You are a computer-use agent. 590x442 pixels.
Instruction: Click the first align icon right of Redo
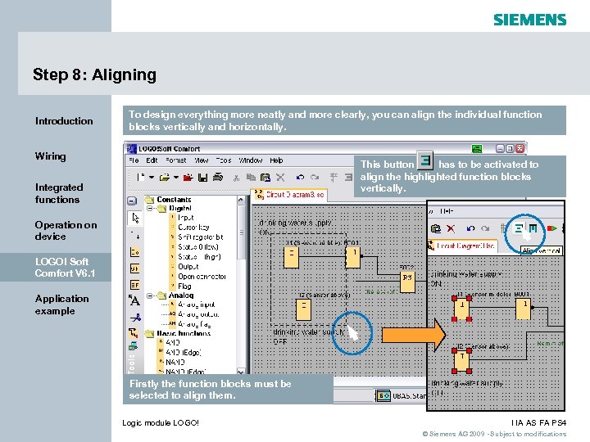click(334, 177)
